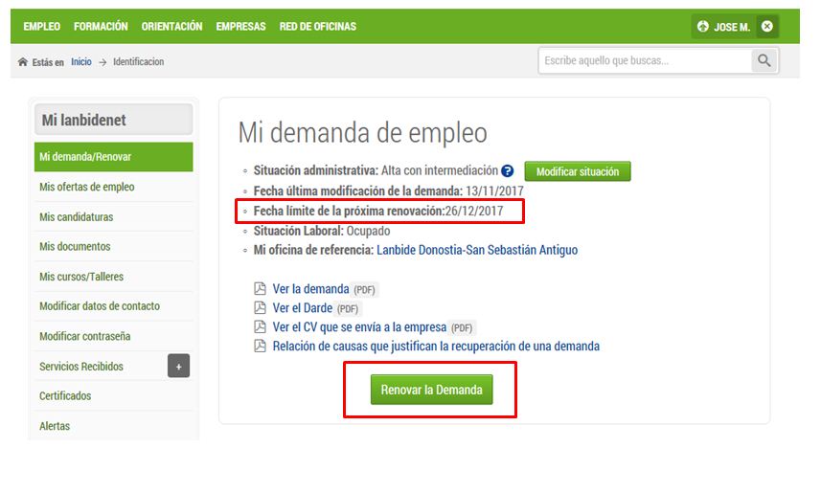Select Mis ofertas de empleo in sidebar

(87, 188)
